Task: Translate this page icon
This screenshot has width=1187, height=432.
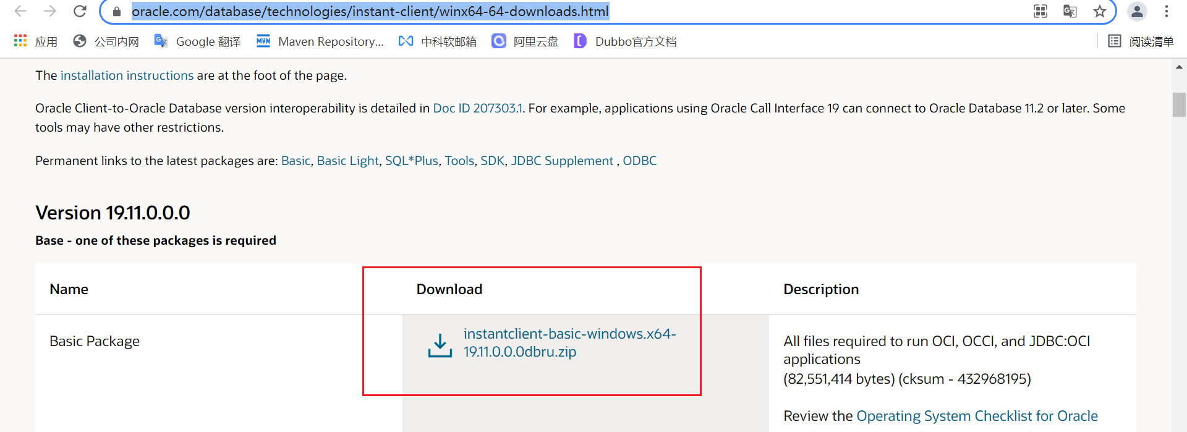Action: [x=1070, y=11]
